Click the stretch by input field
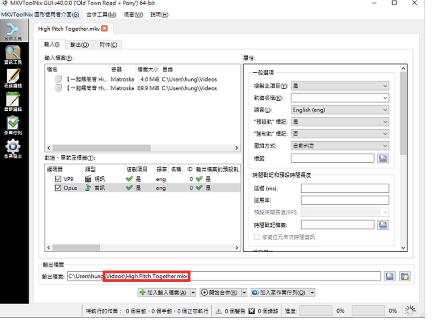Image resolution: width=433 pixels, height=322 pixels. [345, 200]
